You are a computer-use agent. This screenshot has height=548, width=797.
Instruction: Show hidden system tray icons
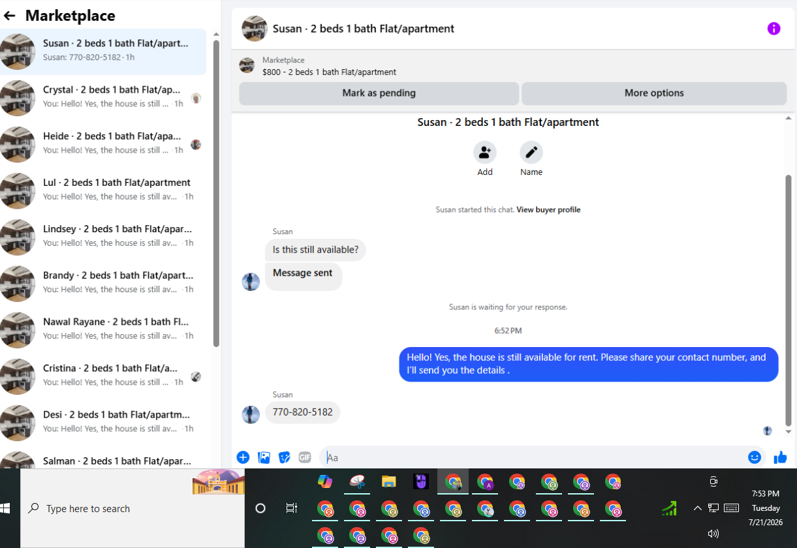coord(697,508)
